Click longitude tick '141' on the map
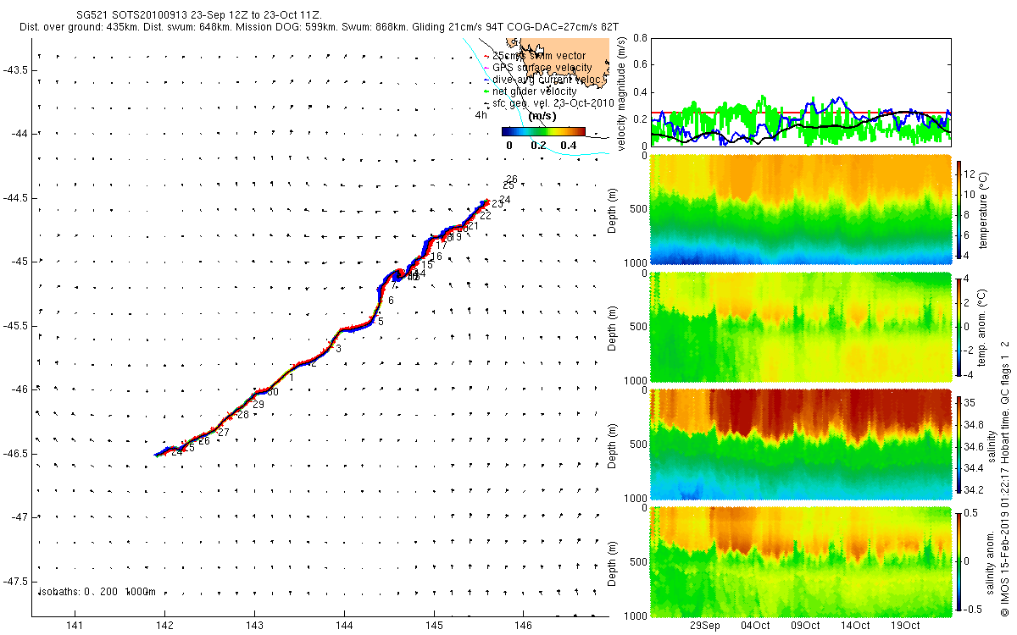Screen dimensions: 1017x635 [75, 626]
